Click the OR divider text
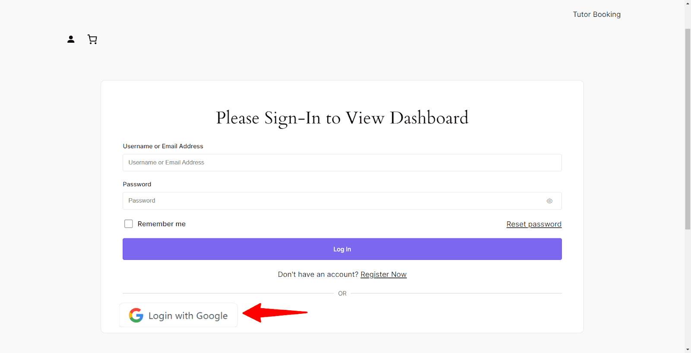This screenshot has height=353, width=691. pos(342,293)
